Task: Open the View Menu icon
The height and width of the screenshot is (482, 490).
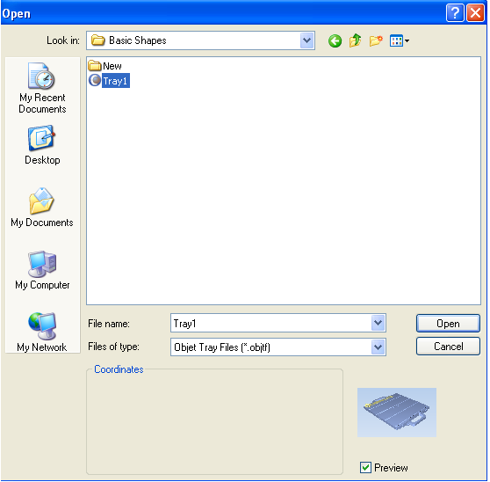Action: coord(399,40)
